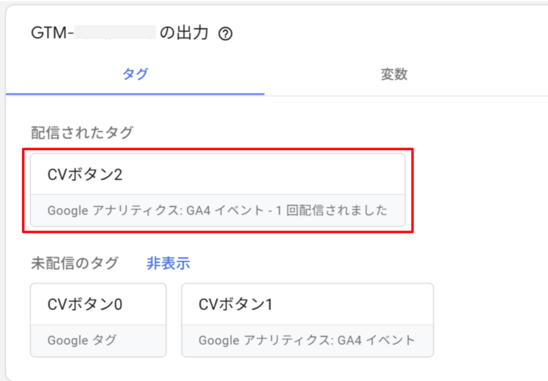Click the の出力 title text
Image resolution: width=548 pixels, height=381 pixels.
184,34
